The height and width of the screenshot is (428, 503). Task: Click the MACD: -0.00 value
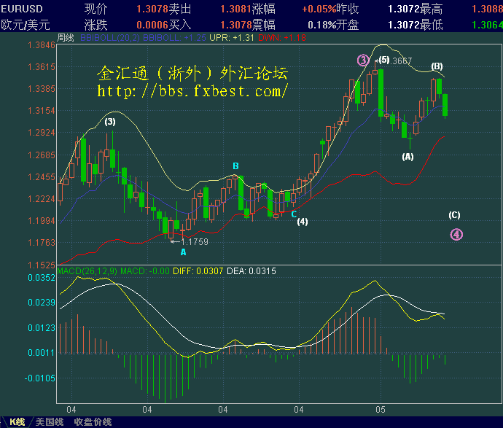pyautogui.click(x=145, y=271)
